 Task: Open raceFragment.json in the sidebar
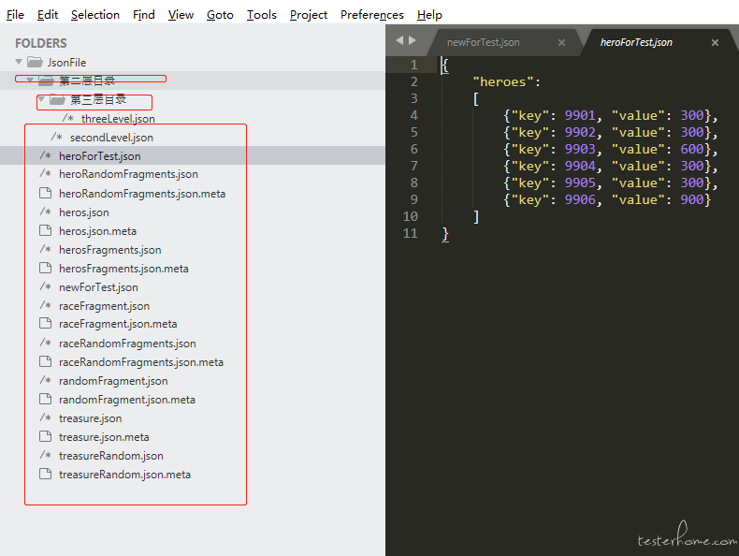coord(104,306)
